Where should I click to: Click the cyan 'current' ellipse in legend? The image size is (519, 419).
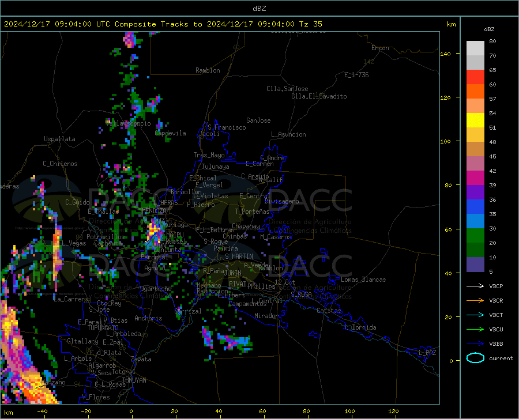tap(475, 358)
